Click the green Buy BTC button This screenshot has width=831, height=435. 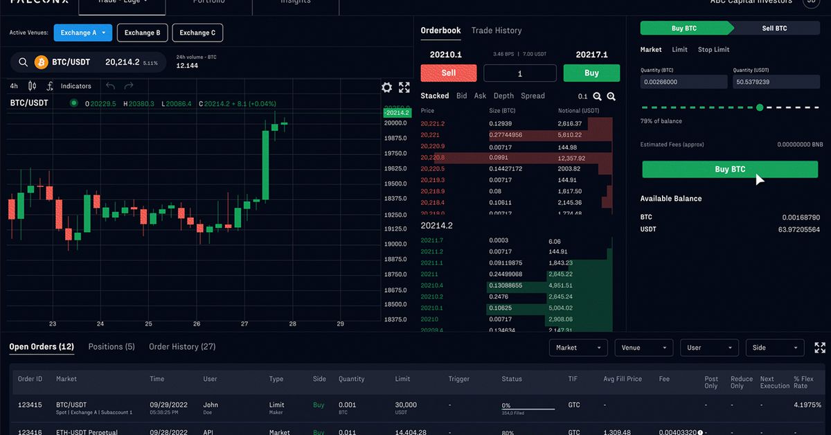click(730, 170)
